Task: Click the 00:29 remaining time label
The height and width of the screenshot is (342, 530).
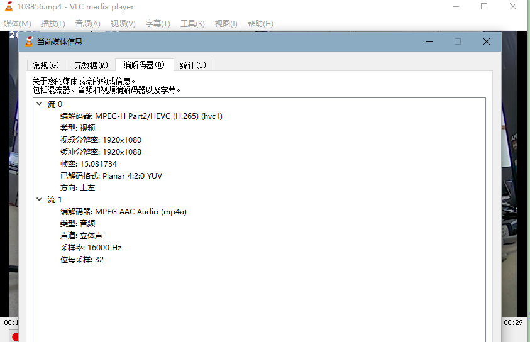Action: pos(513,323)
